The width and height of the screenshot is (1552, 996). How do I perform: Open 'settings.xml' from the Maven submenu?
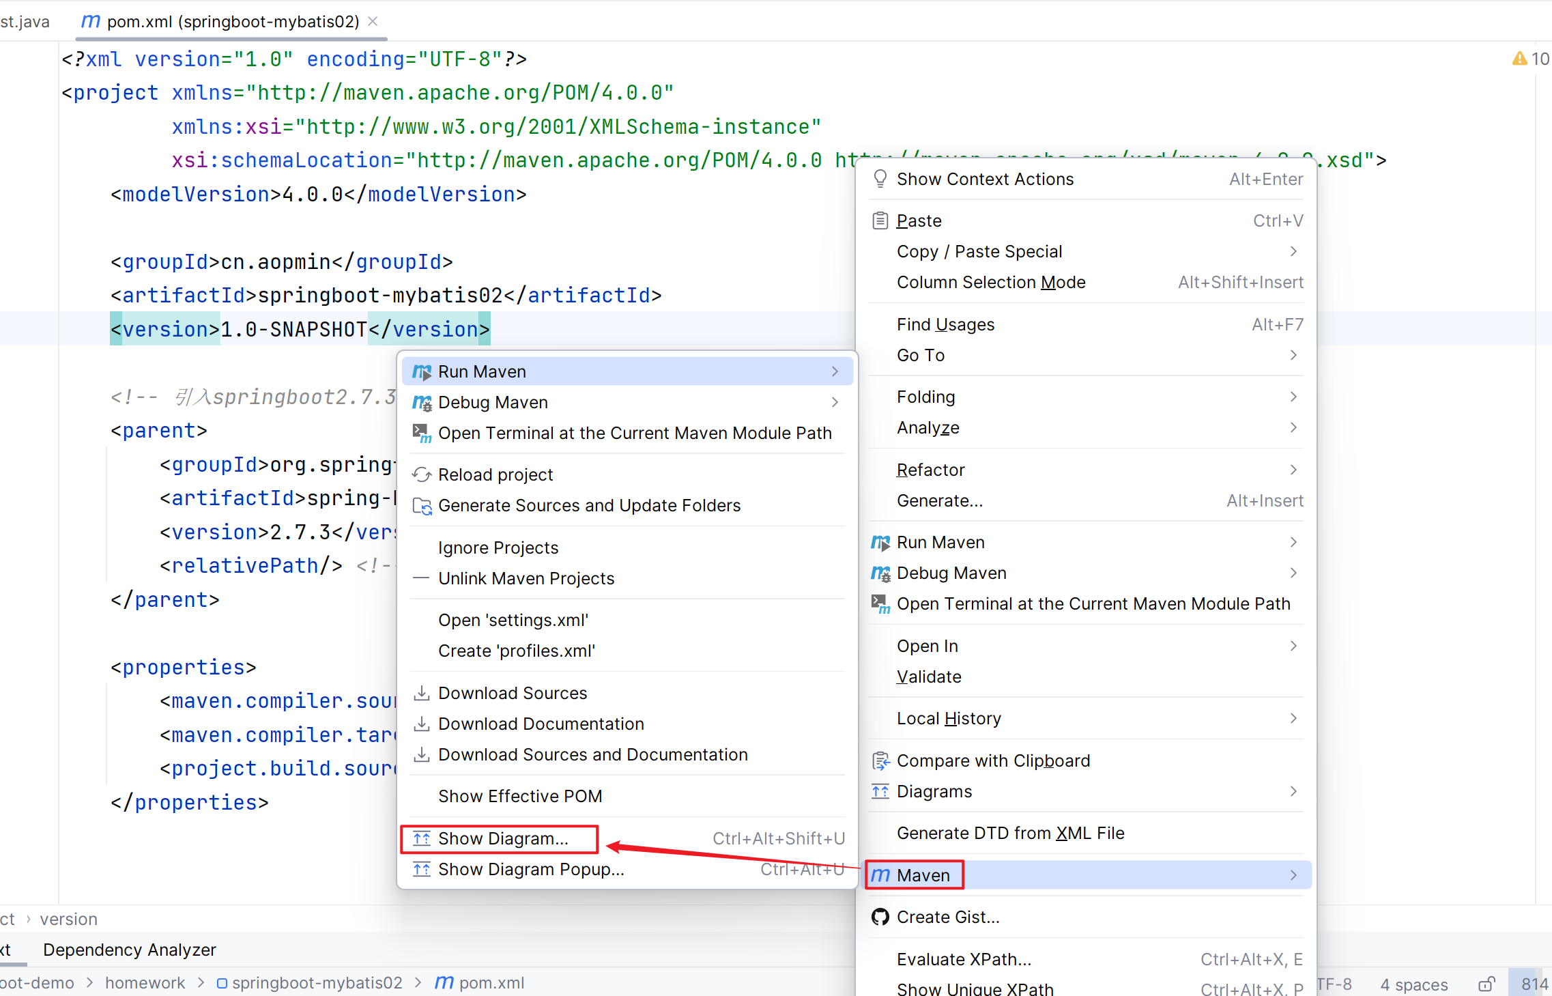(x=627, y=621)
